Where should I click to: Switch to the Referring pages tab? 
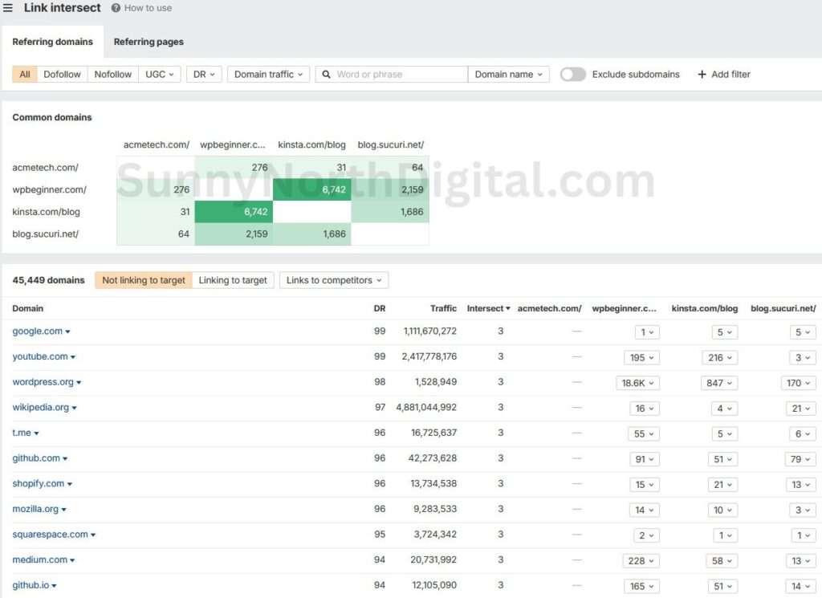point(148,42)
